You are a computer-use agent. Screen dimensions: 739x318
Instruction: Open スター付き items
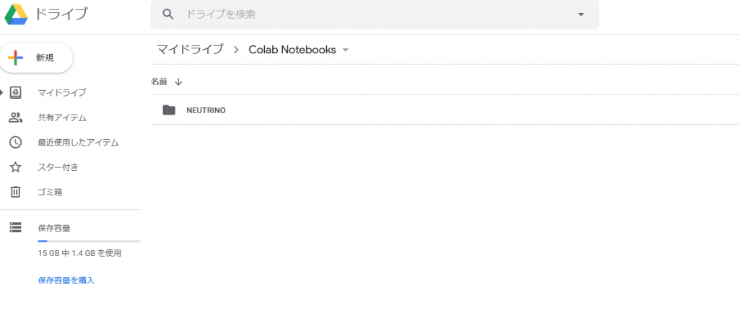(58, 167)
